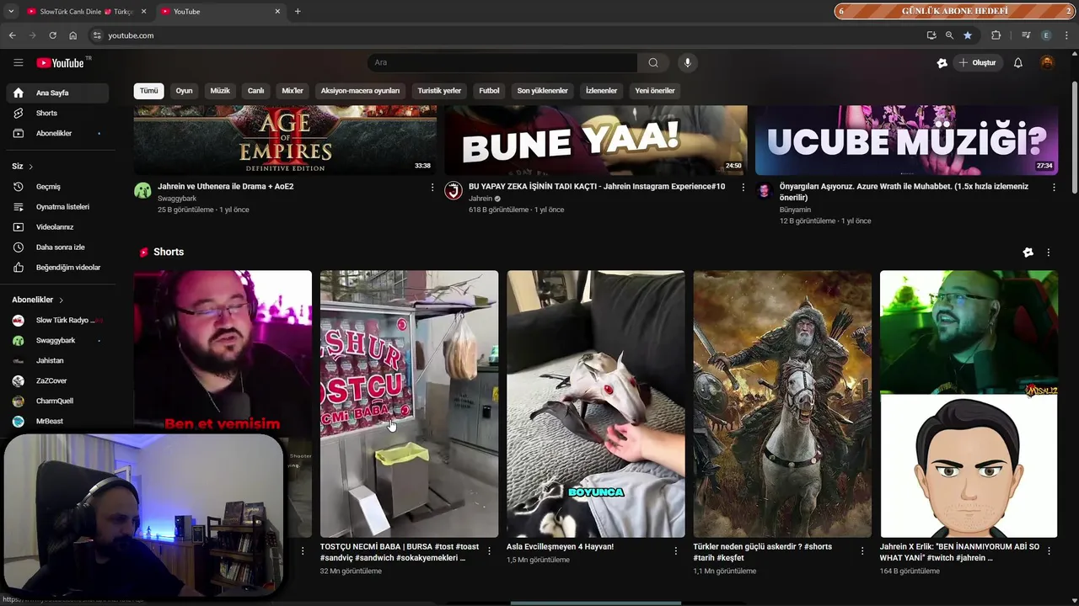
Task: Open options for TOSTÇU NECMİ BABA short
Action: click(489, 550)
